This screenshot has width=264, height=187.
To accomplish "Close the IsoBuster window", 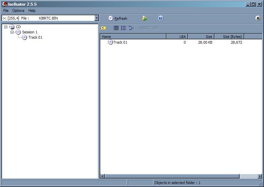I will [x=259, y=4].
